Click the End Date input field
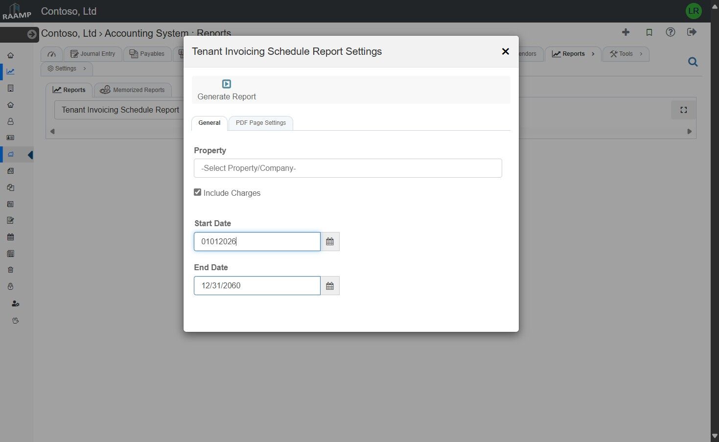719x442 pixels. (257, 286)
